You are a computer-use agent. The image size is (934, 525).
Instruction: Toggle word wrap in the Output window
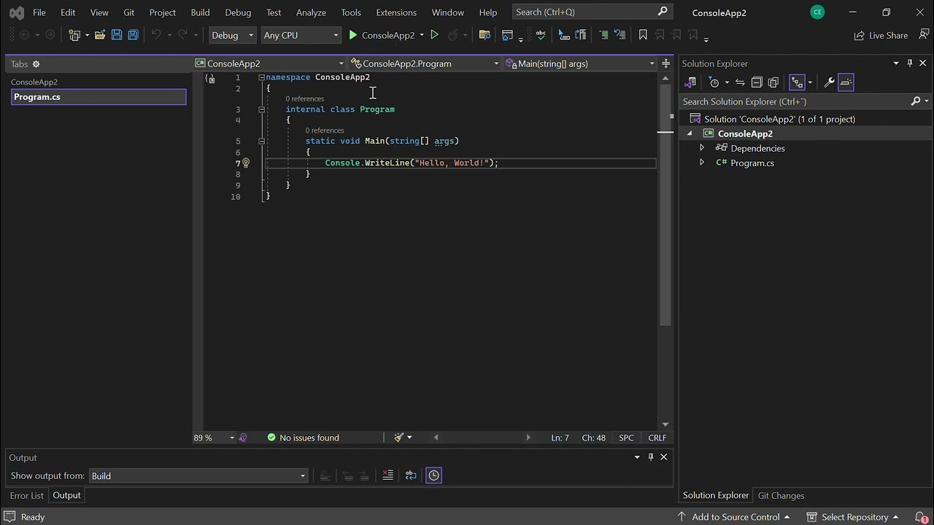(411, 475)
